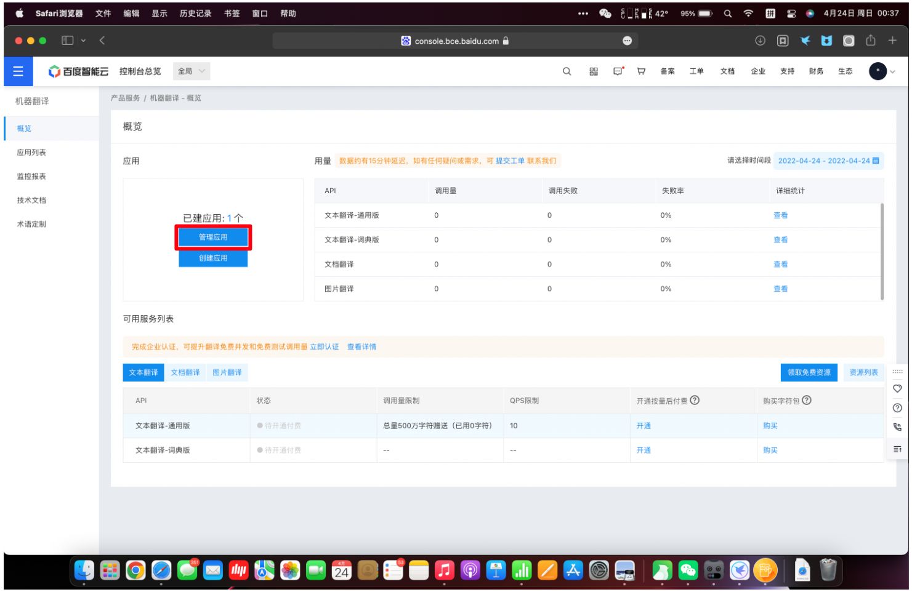Viewport: 912px width, 592px height.
Task: Click the help icon beside 购买字符包
Action: click(807, 400)
